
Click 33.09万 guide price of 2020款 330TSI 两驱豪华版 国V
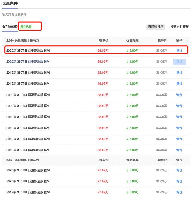click(161, 106)
